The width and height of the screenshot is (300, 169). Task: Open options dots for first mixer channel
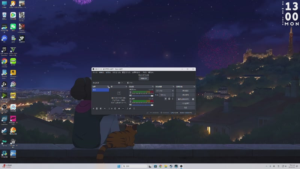[130, 92]
